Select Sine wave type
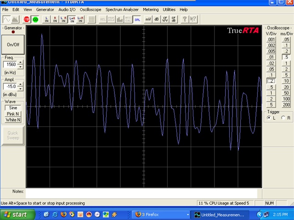 [13, 108]
